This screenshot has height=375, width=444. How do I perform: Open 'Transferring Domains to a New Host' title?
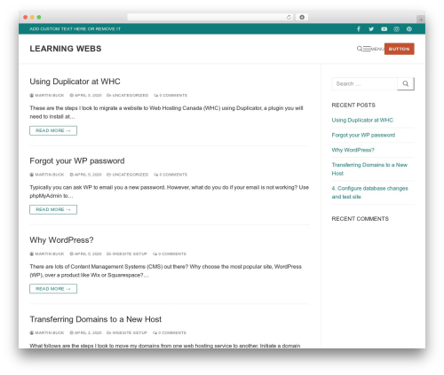[95, 319]
